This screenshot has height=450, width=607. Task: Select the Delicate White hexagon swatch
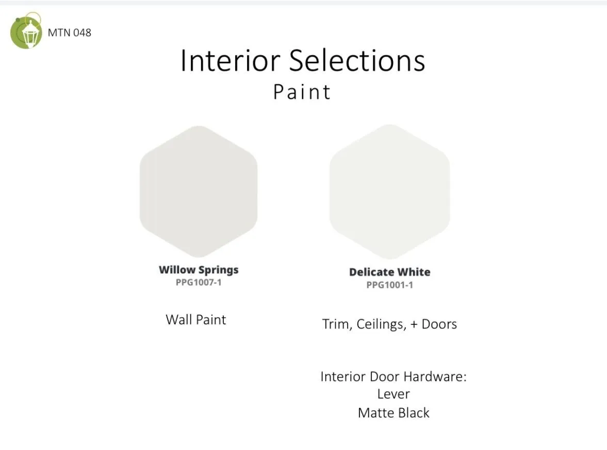pos(389,192)
